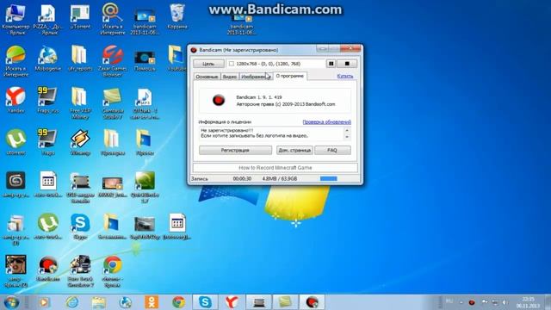
Task: Open Chrome desktop shortcut
Action: [x=113, y=271]
